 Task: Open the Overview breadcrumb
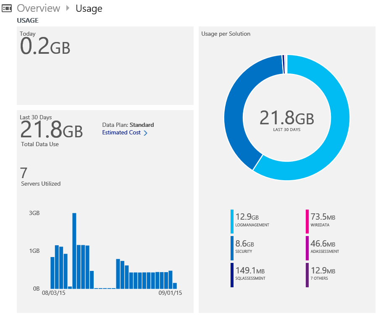point(39,8)
